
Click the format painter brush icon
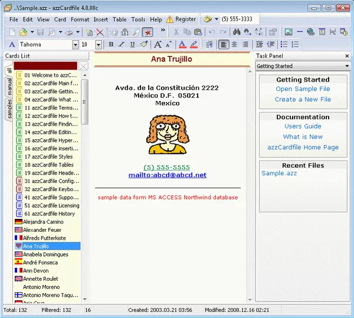pos(144,44)
